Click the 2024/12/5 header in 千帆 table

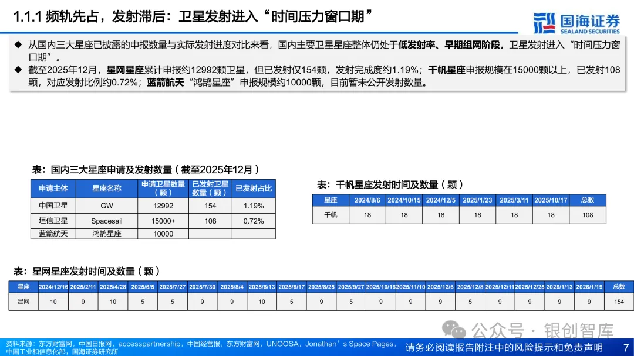click(x=441, y=200)
